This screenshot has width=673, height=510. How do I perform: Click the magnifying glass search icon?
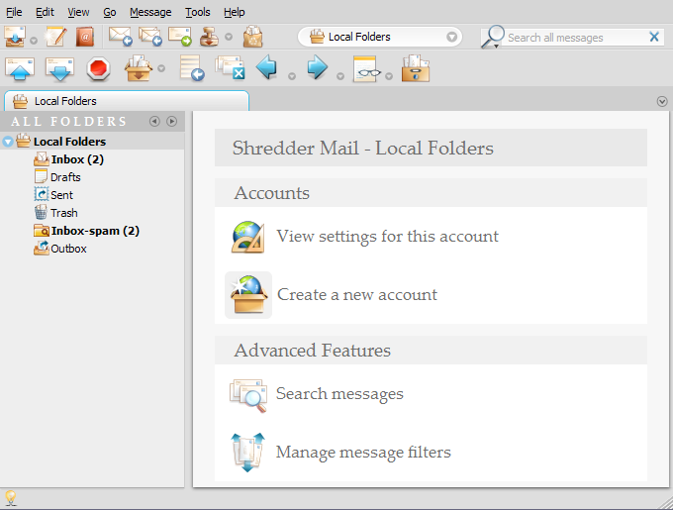pos(492,37)
